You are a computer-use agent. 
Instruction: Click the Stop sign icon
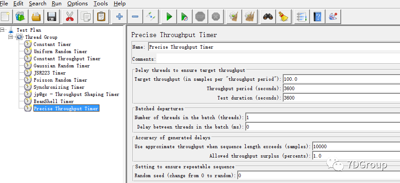pos(200,17)
